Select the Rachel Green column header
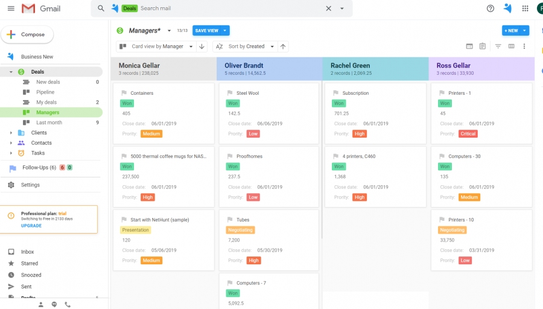Viewport: 543px width, 309px height. coord(376,69)
